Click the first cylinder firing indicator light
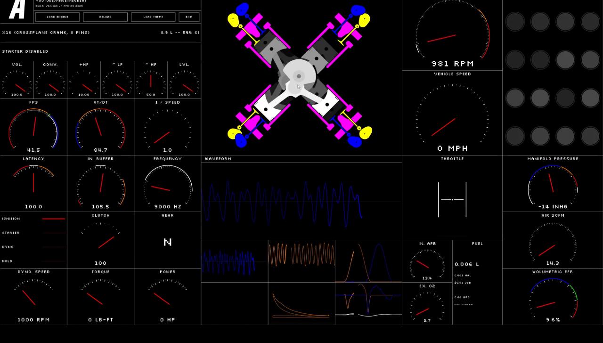Screen dimensions: 603x343 (515, 22)
